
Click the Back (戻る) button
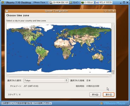[95, 94]
